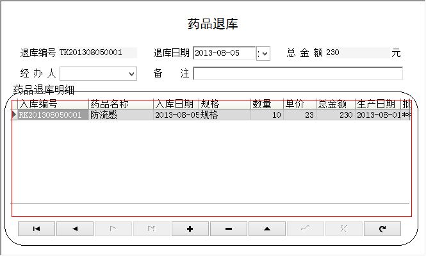
Task: Click the 生产日期 column header
Action: click(x=378, y=104)
